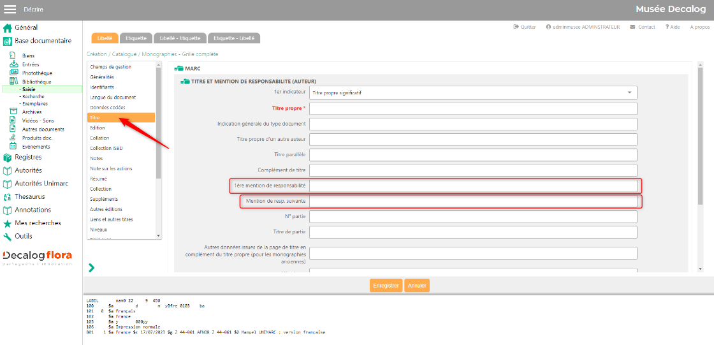The height and width of the screenshot is (345, 714).
Task: Switch to the Libellé - Etiquette tab
Action: pyautogui.click(x=180, y=38)
